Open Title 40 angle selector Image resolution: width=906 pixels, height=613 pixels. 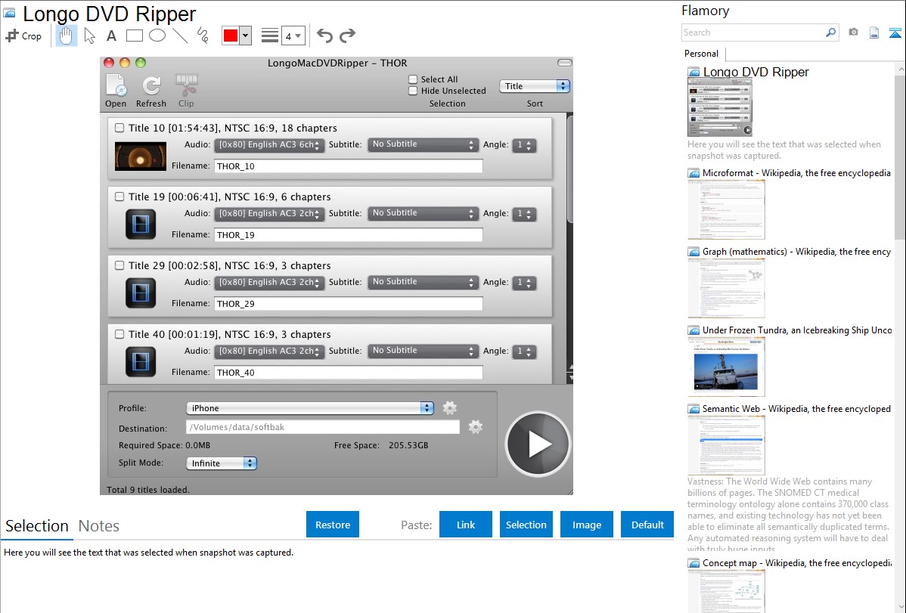(x=525, y=351)
